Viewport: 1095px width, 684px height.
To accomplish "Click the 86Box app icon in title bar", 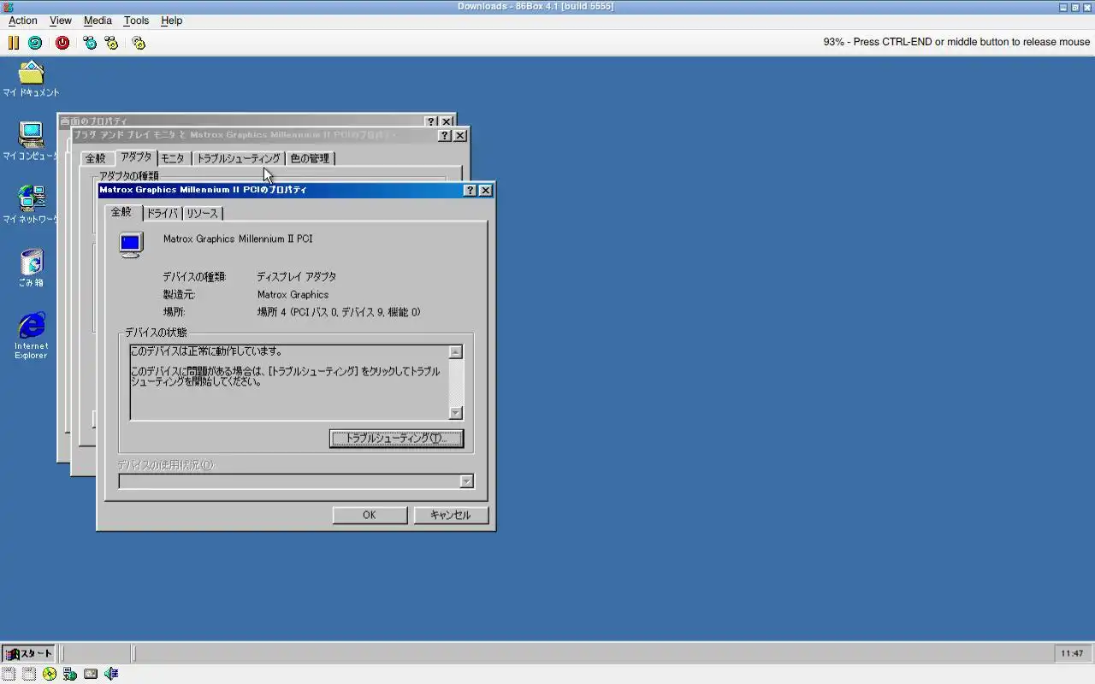I will pos(9,7).
